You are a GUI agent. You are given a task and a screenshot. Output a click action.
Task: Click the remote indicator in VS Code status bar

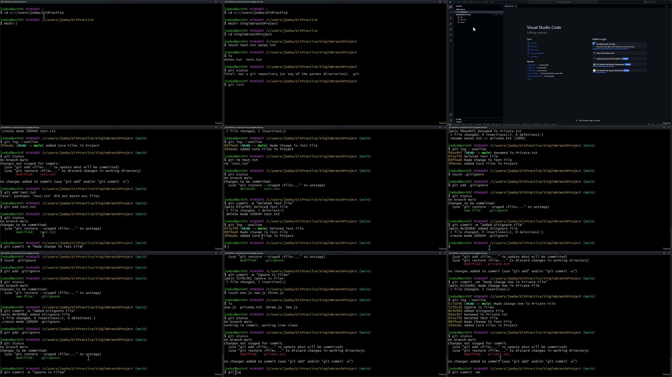pyautogui.click(x=450, y=124)
